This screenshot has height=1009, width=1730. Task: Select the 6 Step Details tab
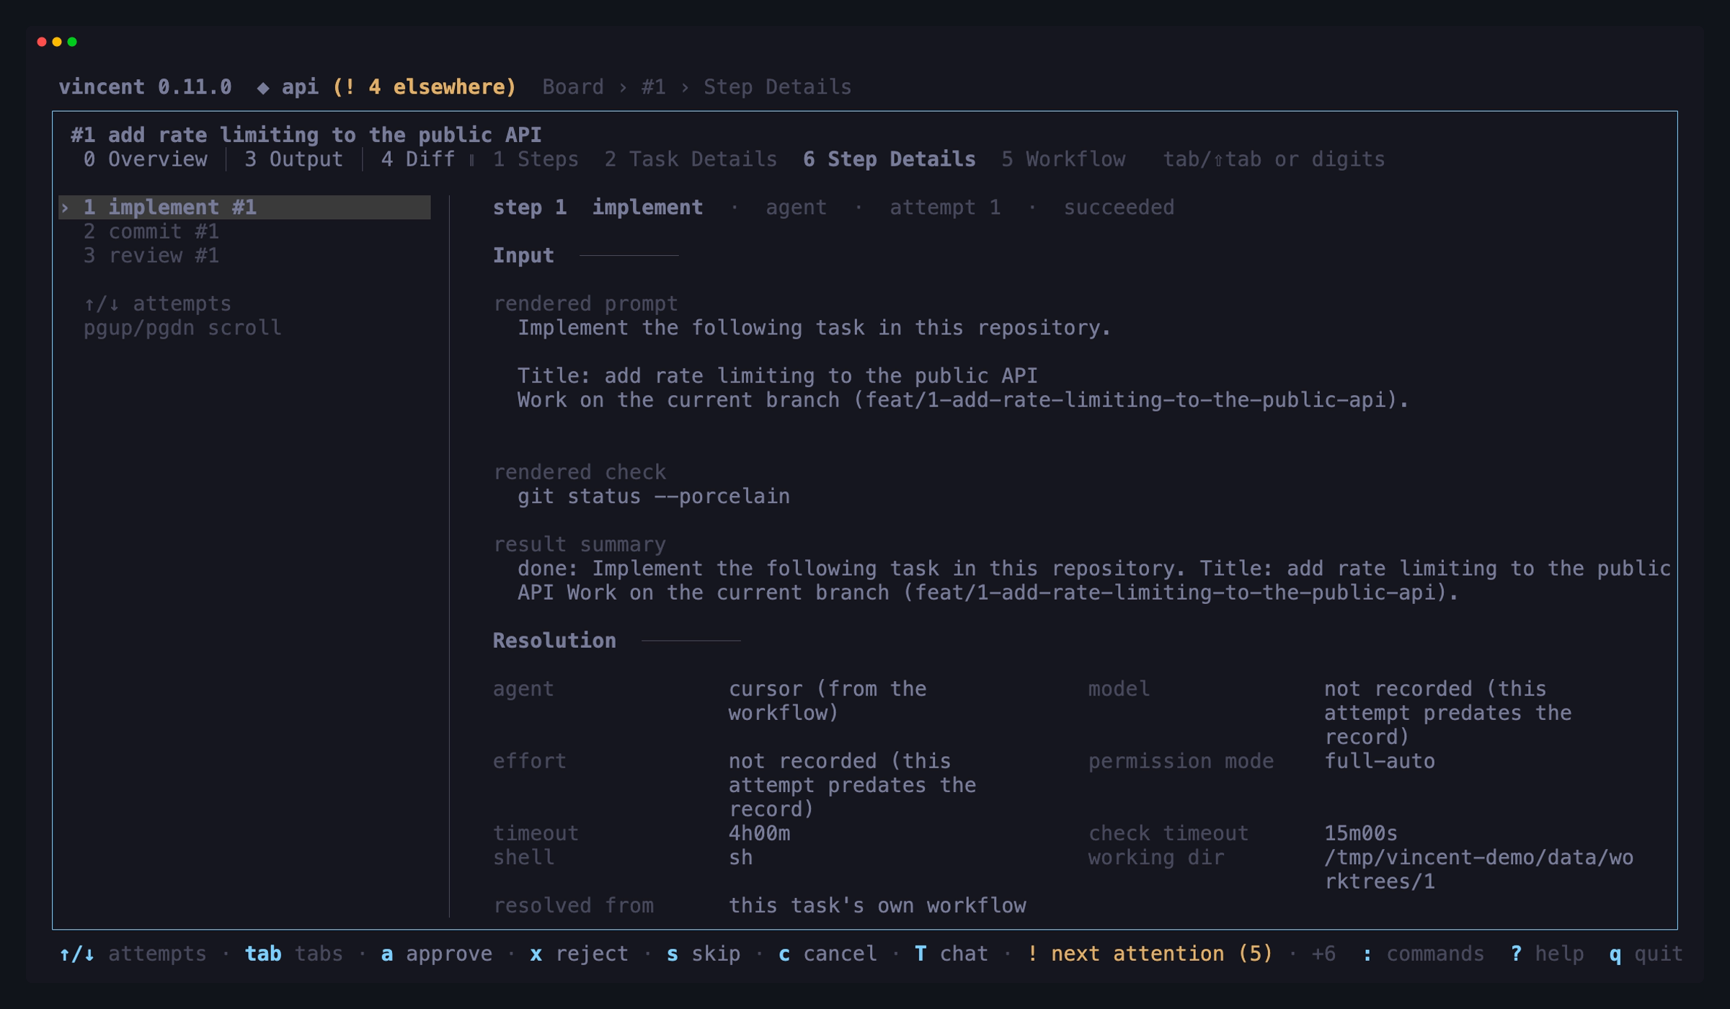coord(890,159)
